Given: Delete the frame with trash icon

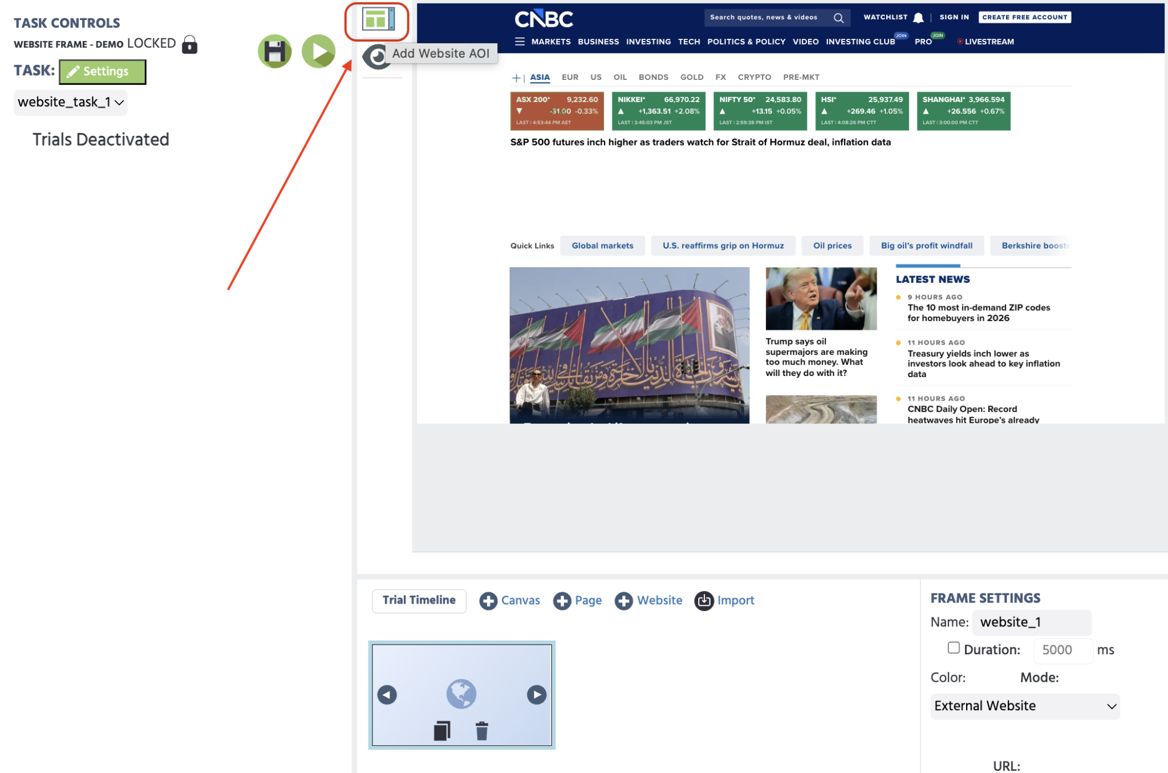Looking at the screenshot, I should point(482,731).
